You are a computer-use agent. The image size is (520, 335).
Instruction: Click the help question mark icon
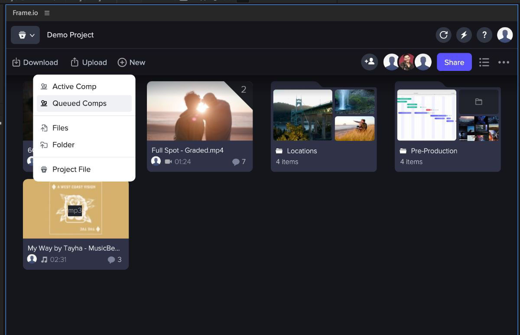point(484,35)
